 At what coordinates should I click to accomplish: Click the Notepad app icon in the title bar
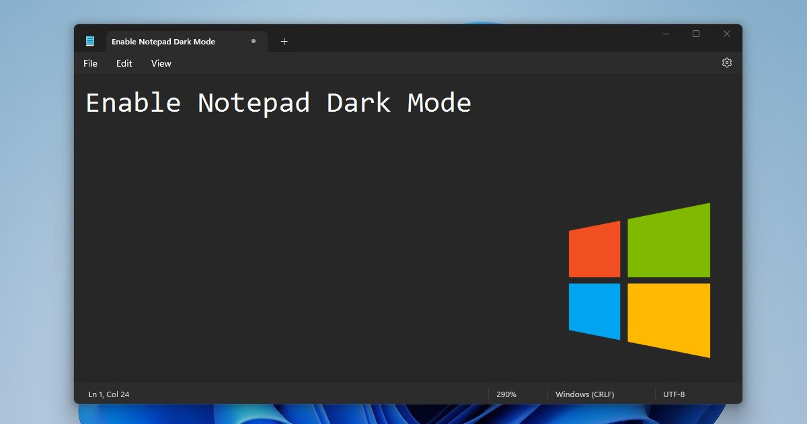89,40
